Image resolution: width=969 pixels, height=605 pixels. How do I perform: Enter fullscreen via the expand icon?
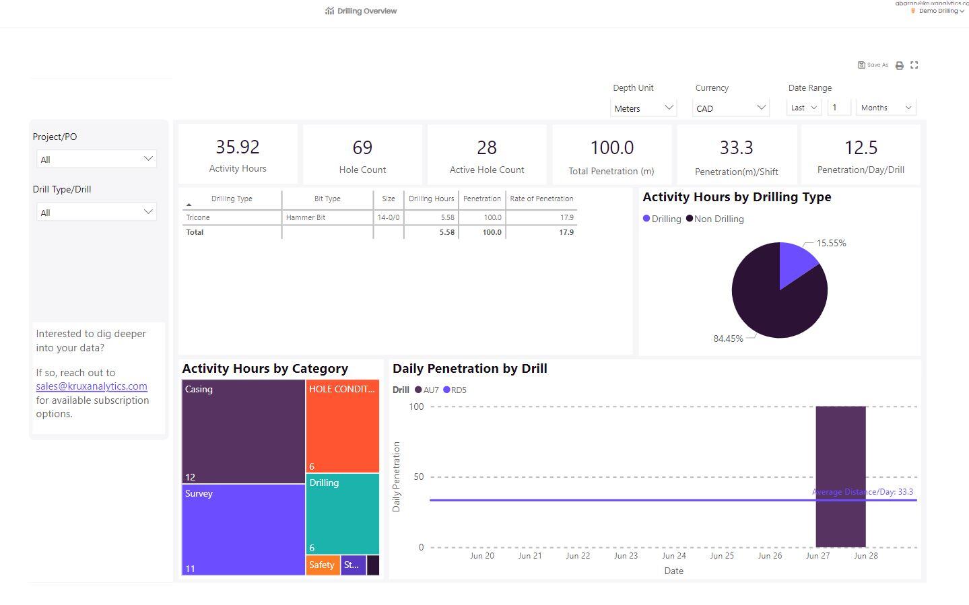click(x=914, y=65)
